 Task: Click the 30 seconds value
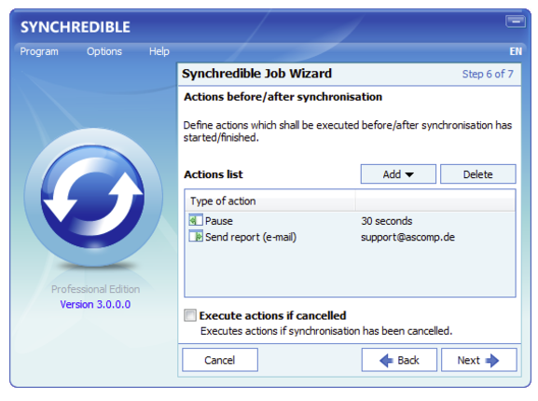(387, 221)
